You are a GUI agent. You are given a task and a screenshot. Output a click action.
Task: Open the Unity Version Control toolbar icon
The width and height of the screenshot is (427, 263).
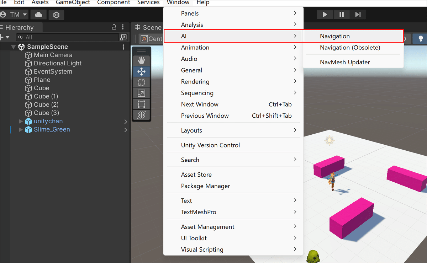click(56, 15)
